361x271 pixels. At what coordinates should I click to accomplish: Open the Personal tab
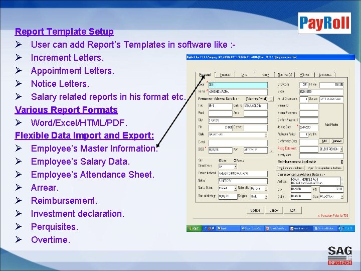click(x=205, y=75)
